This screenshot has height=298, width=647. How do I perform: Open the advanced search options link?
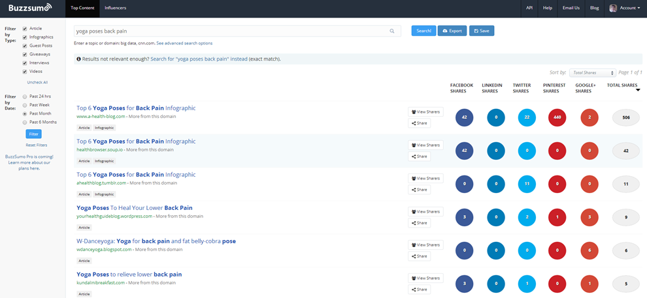(x=184, y=43)
